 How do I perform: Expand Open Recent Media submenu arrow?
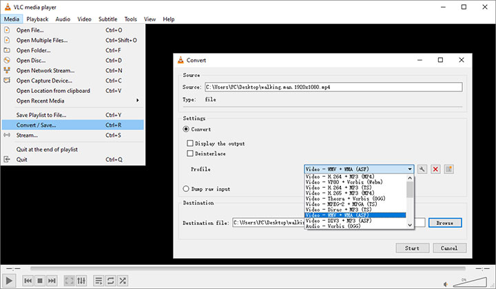(138, 100)
